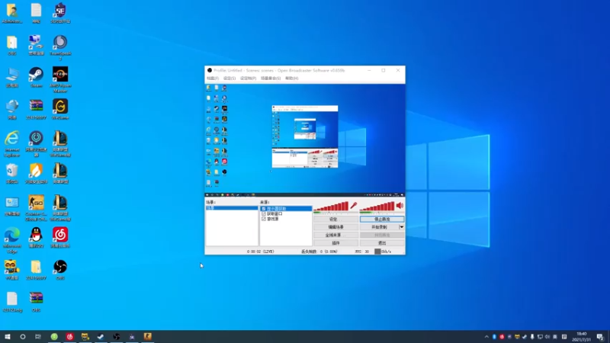Click the 退出 exit button in OBS
The image size is (610, 343).
tap(382, 243)
